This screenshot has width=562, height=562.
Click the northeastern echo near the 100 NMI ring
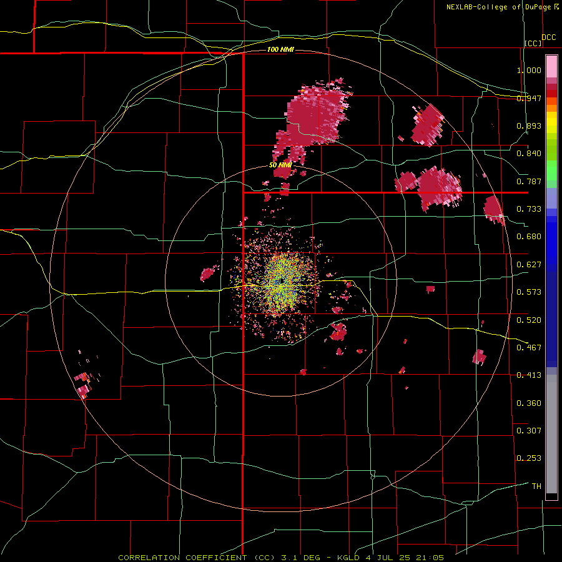(x=427, y=125)
